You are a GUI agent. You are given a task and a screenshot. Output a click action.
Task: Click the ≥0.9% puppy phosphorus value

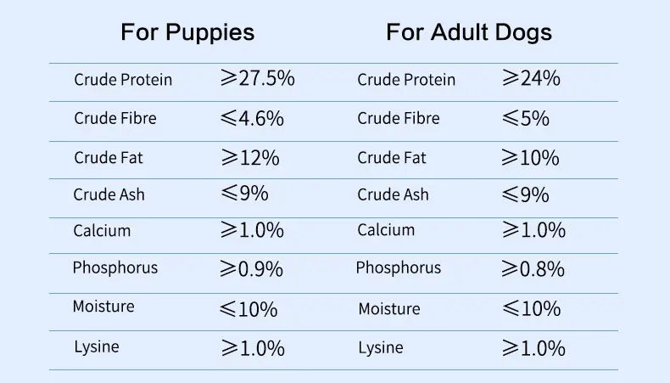click(251, 268)
